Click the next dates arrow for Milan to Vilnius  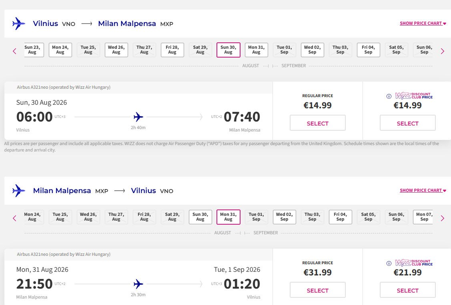(x=442, y=218)
